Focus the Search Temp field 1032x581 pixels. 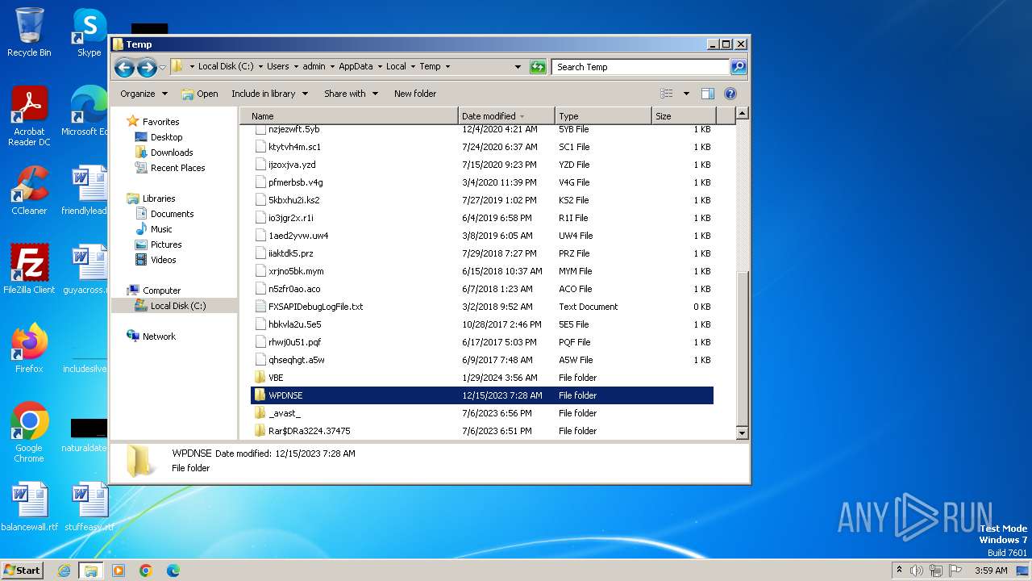point(641,67)
